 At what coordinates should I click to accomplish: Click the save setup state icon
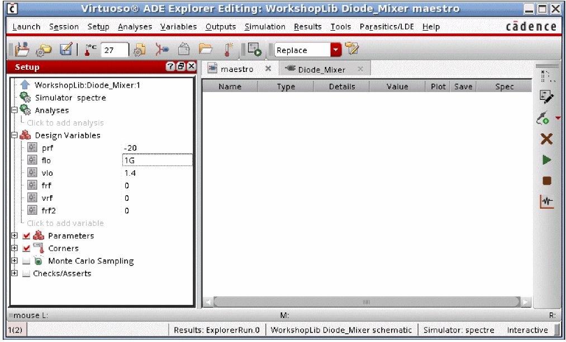click(x=22, y=50)
